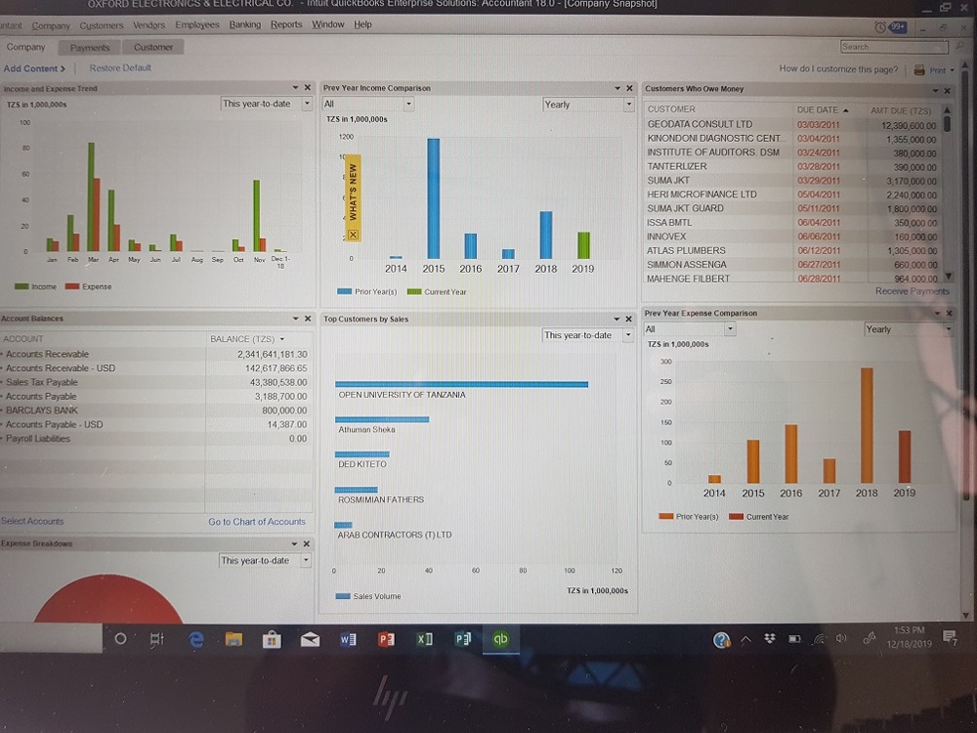
Task: Click the Restore Default link
Action: 120,68
